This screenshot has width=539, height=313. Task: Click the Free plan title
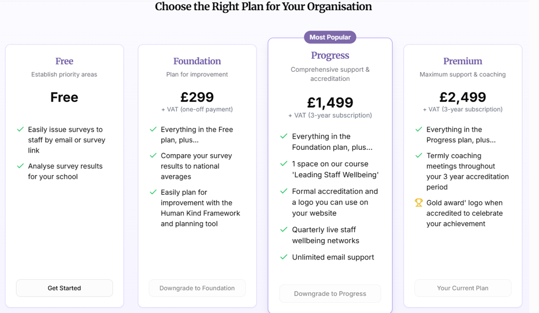coord(64,61)
